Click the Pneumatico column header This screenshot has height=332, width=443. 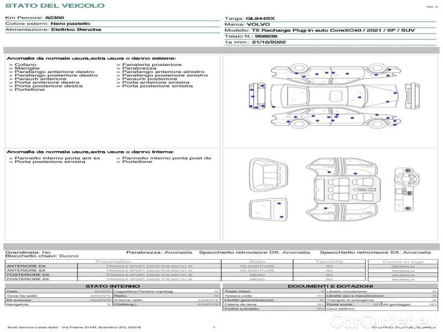tap(113, 261)
